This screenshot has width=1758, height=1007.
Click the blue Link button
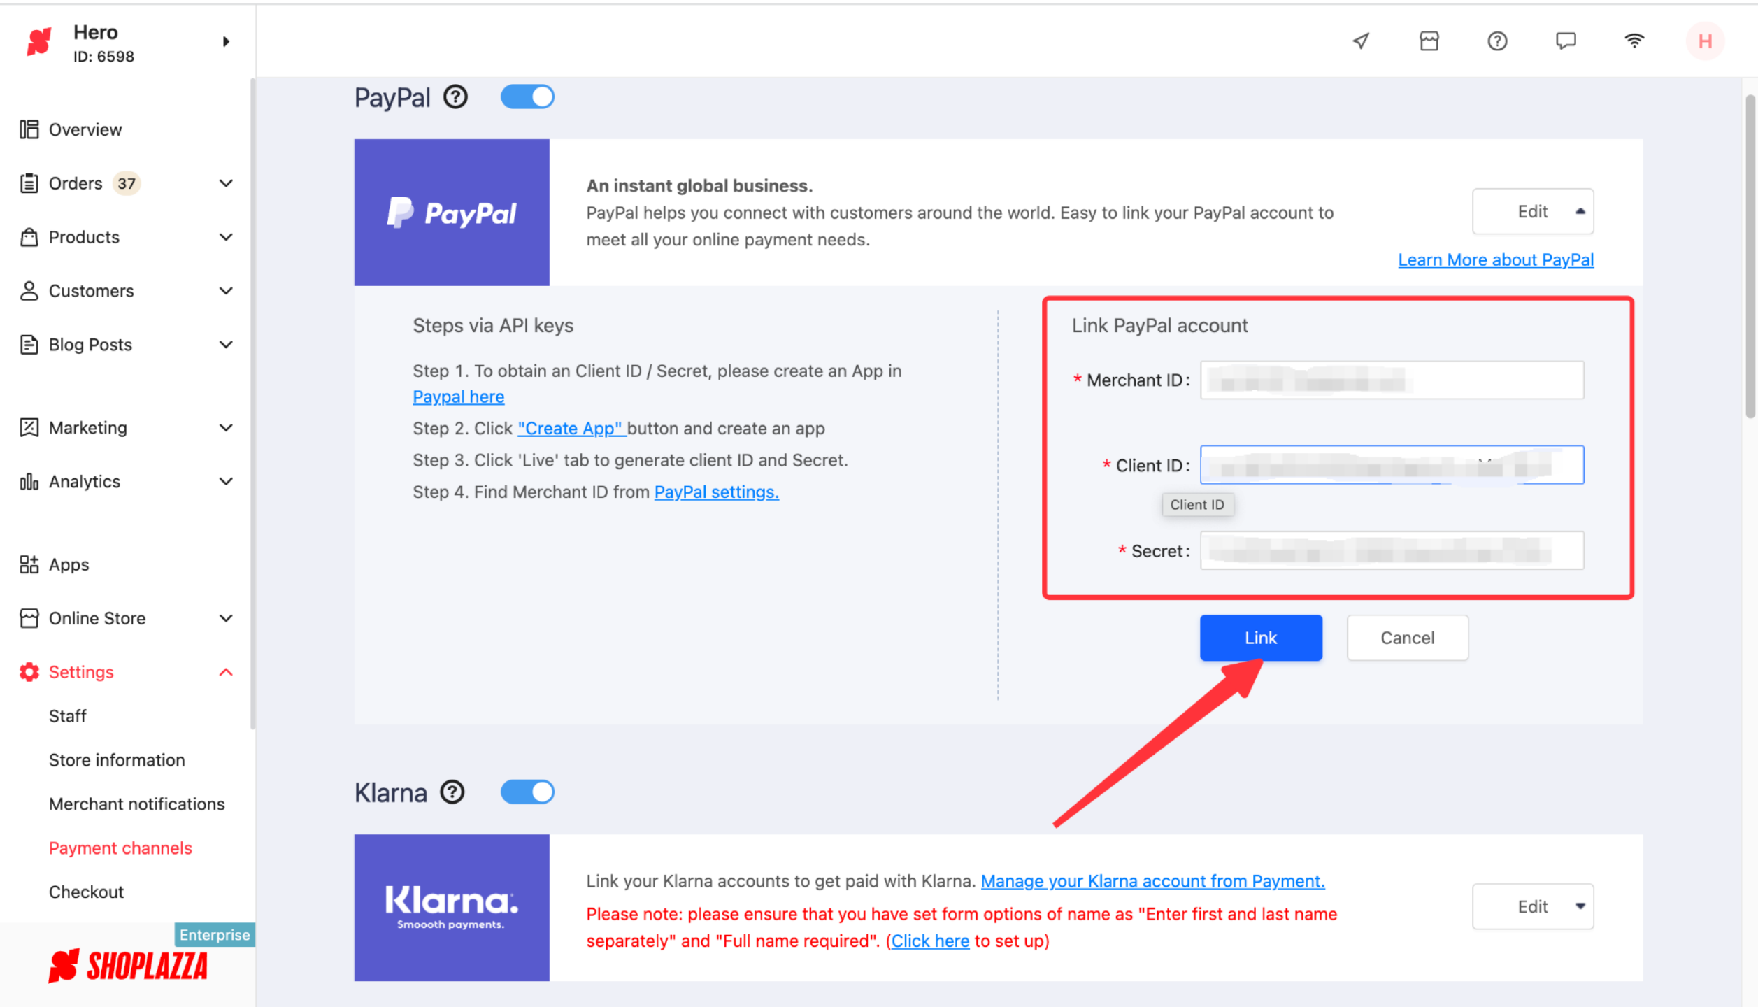(1261, 638)
